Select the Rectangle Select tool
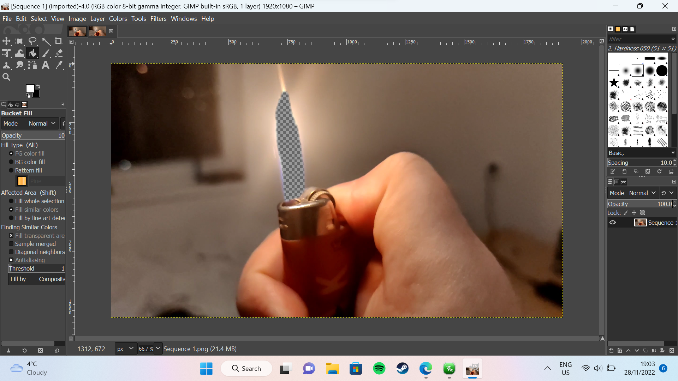This screenshot has height=381, width=678. coord(19,41)
